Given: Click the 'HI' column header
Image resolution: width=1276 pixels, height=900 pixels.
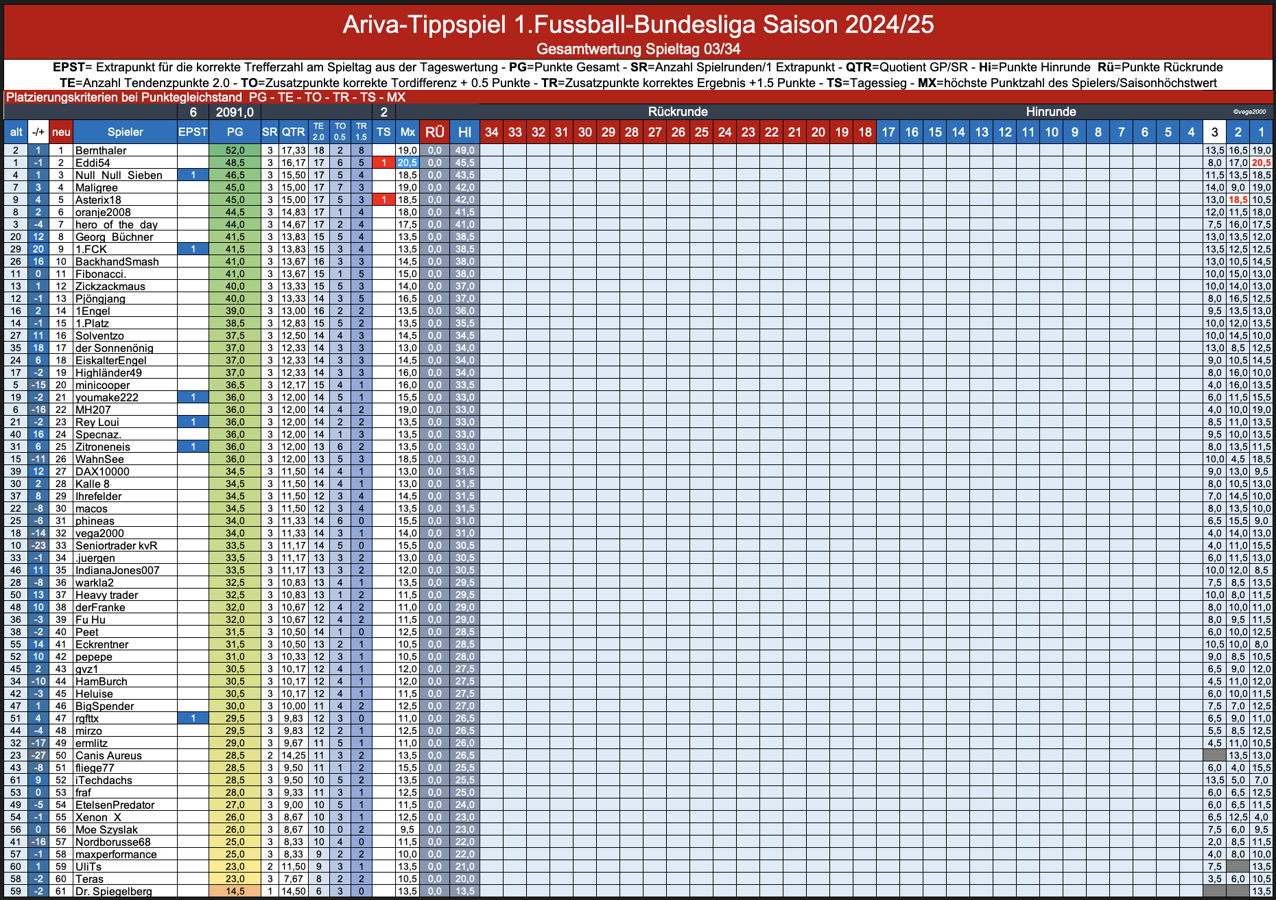Looking at the screenshot, I should [464, 132].
